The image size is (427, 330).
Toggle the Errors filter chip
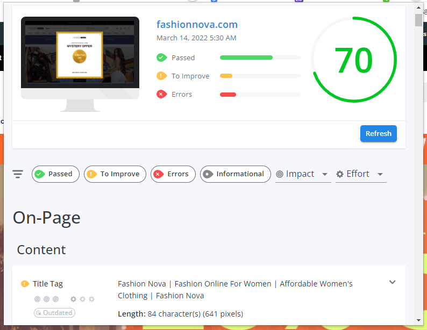coord(173,174)
